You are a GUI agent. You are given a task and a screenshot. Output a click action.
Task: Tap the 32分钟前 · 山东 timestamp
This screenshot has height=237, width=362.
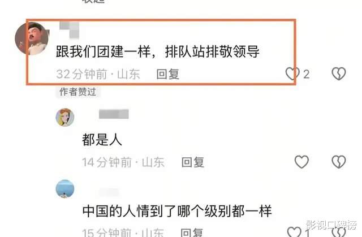[98, 74]
